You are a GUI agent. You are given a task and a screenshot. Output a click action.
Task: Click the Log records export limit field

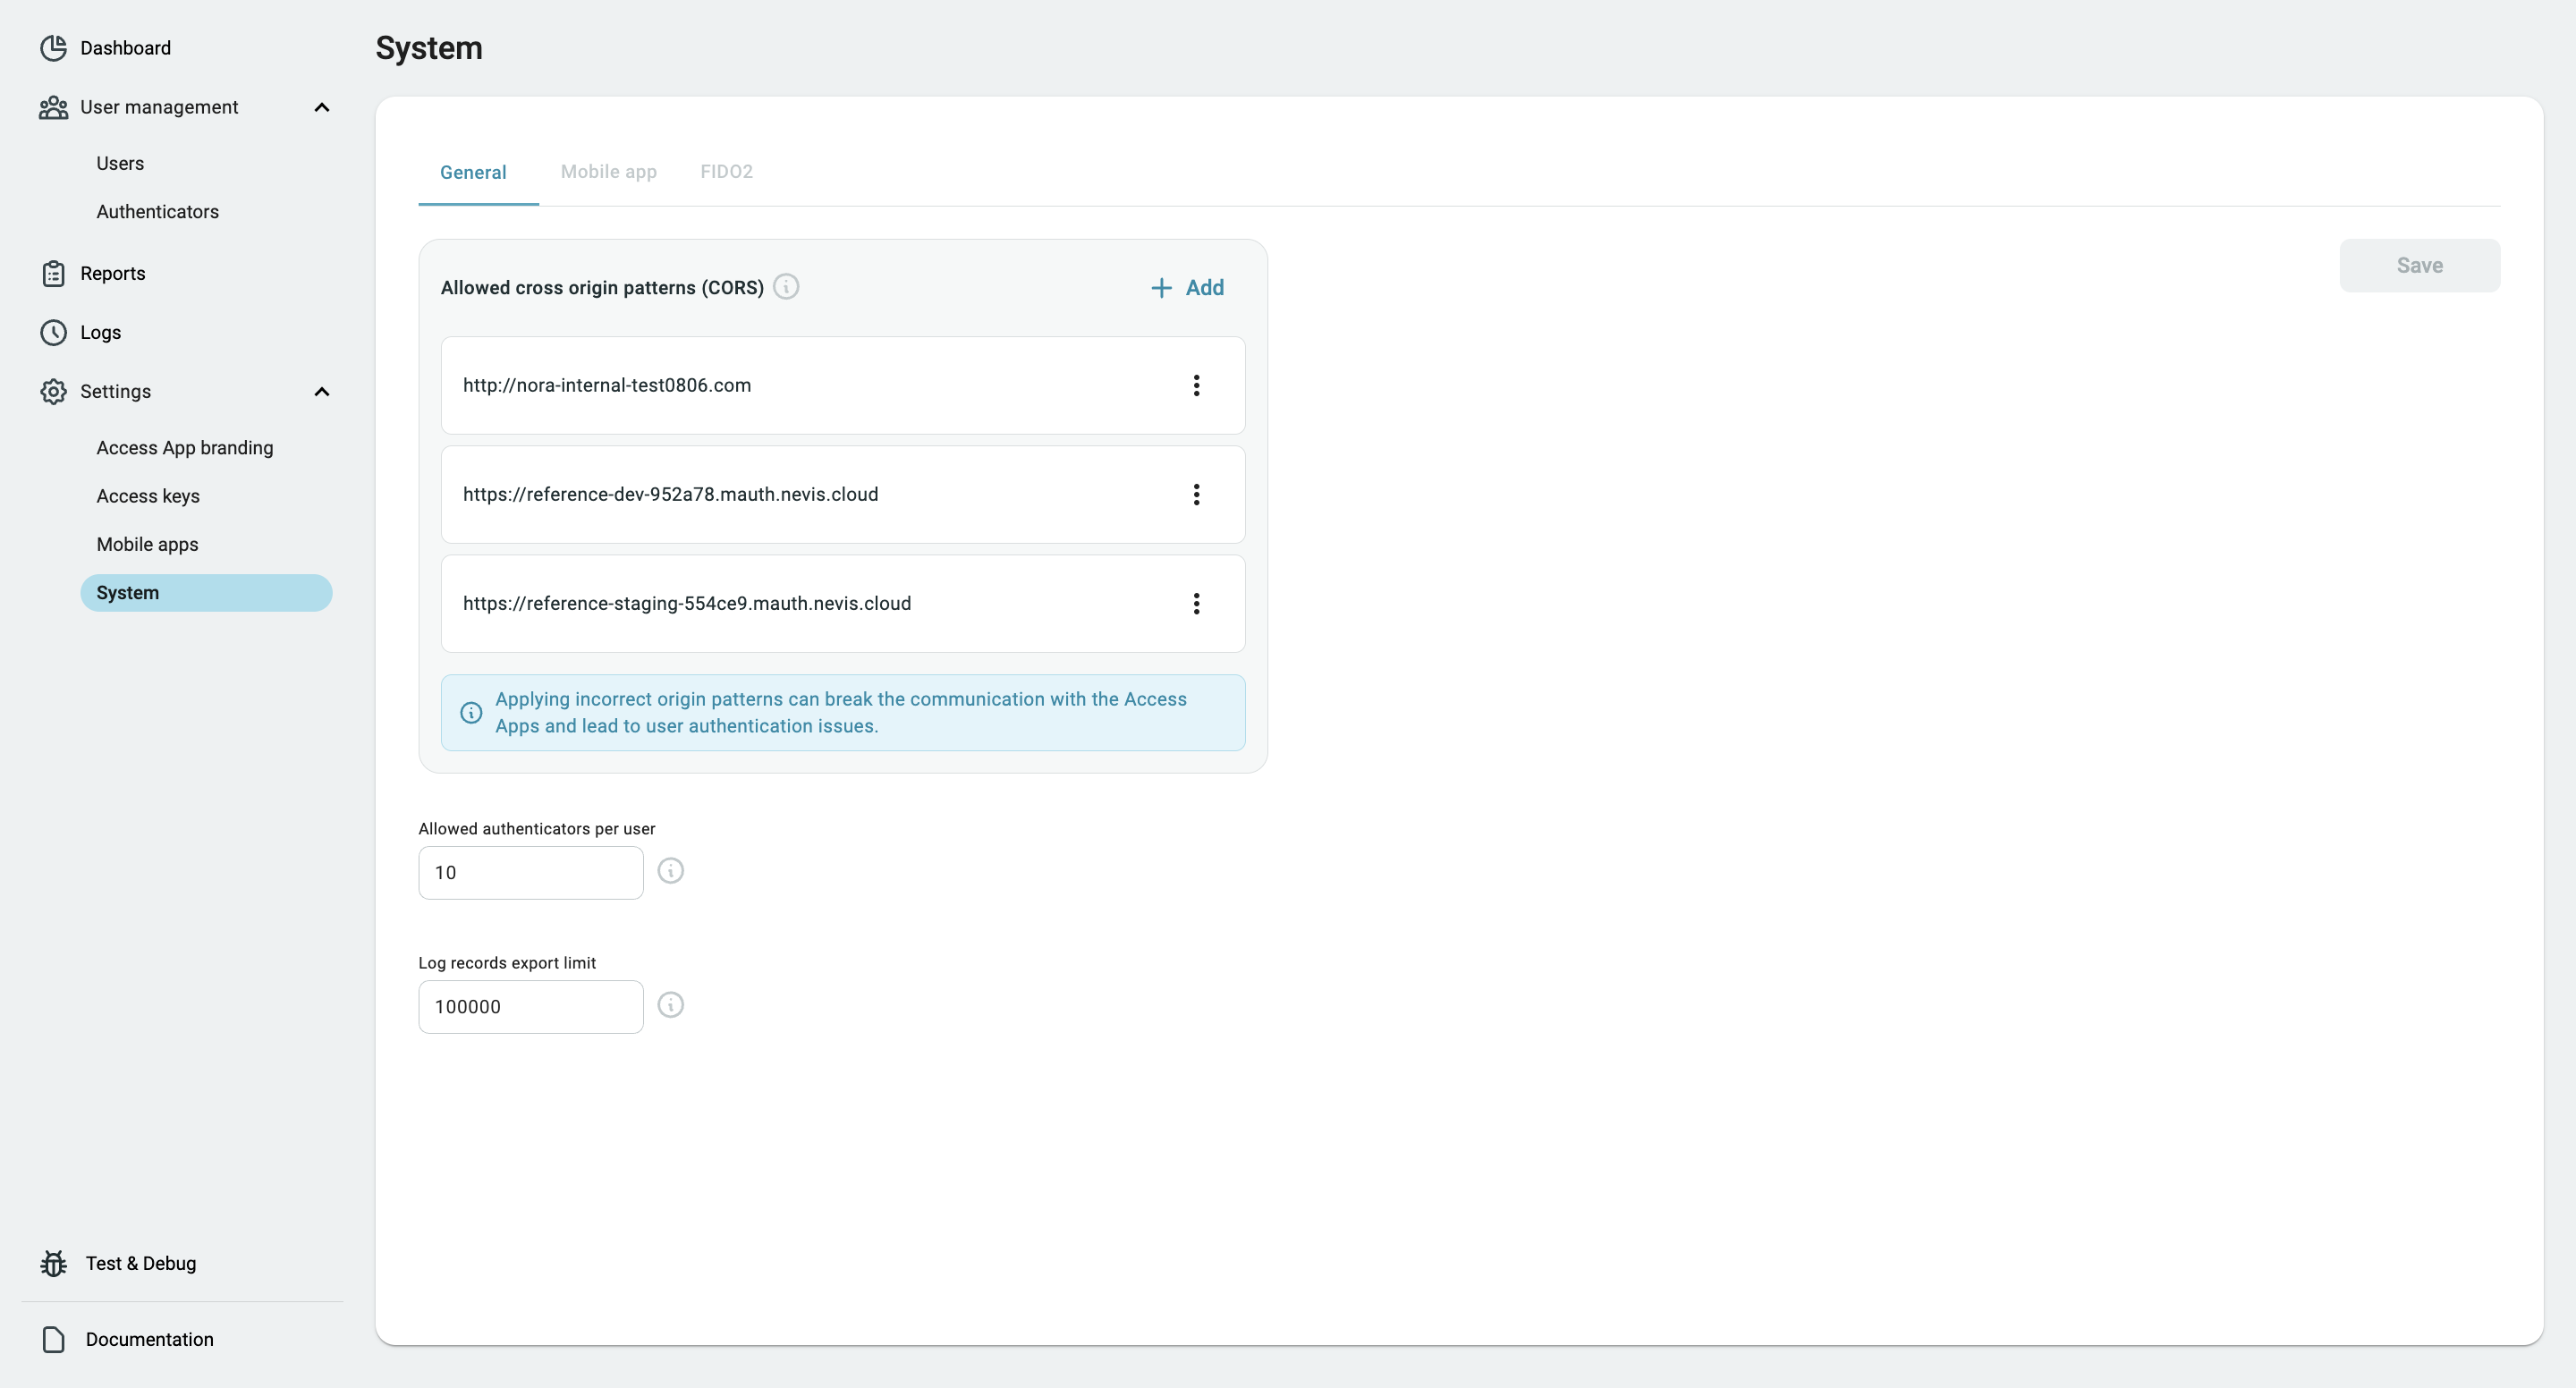point(530,1006)
